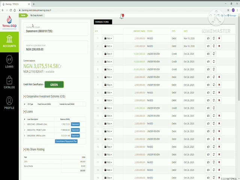
Task: Click Nov 19, 2020 date in row 1
Action: click(x=189, y=38)
